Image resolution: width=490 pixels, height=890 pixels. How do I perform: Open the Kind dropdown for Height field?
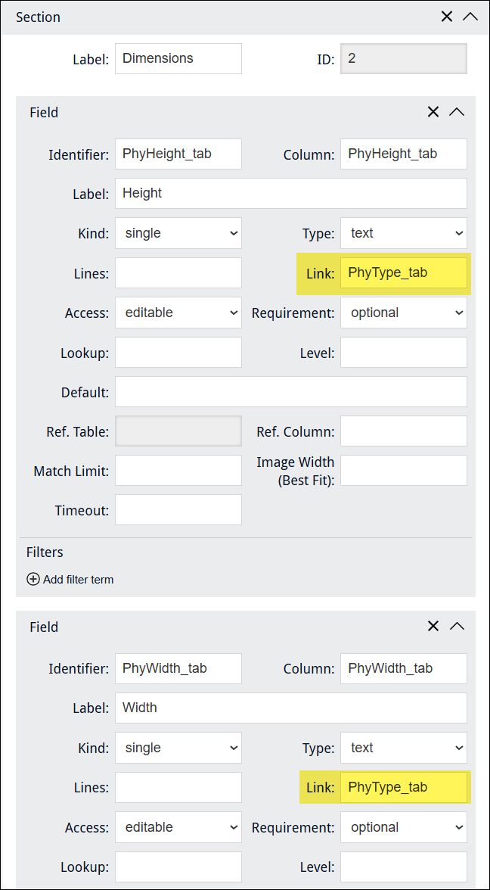pyautogui.click(x=178, y=233)
